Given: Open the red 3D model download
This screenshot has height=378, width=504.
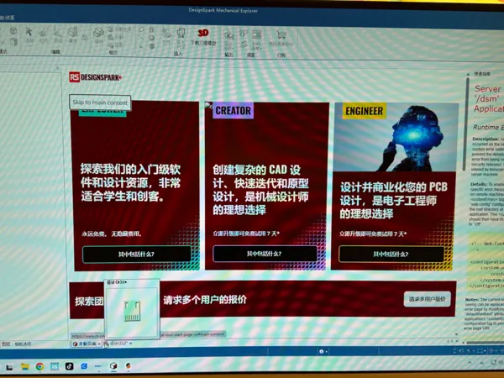Looking at the screenshot, I should click(x=203, y=36).
